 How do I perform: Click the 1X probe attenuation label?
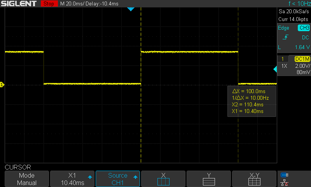click(284, 66)
